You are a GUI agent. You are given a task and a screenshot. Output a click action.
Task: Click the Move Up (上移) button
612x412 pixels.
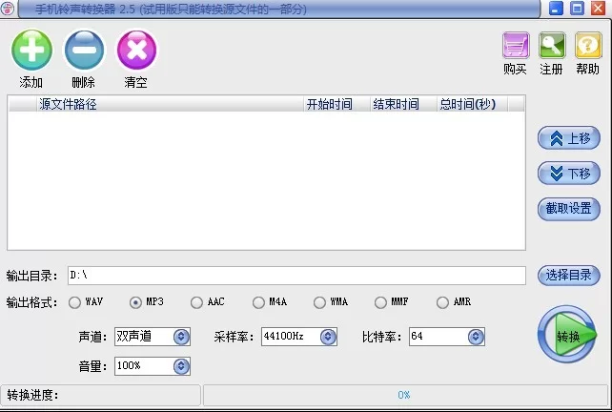569,138
